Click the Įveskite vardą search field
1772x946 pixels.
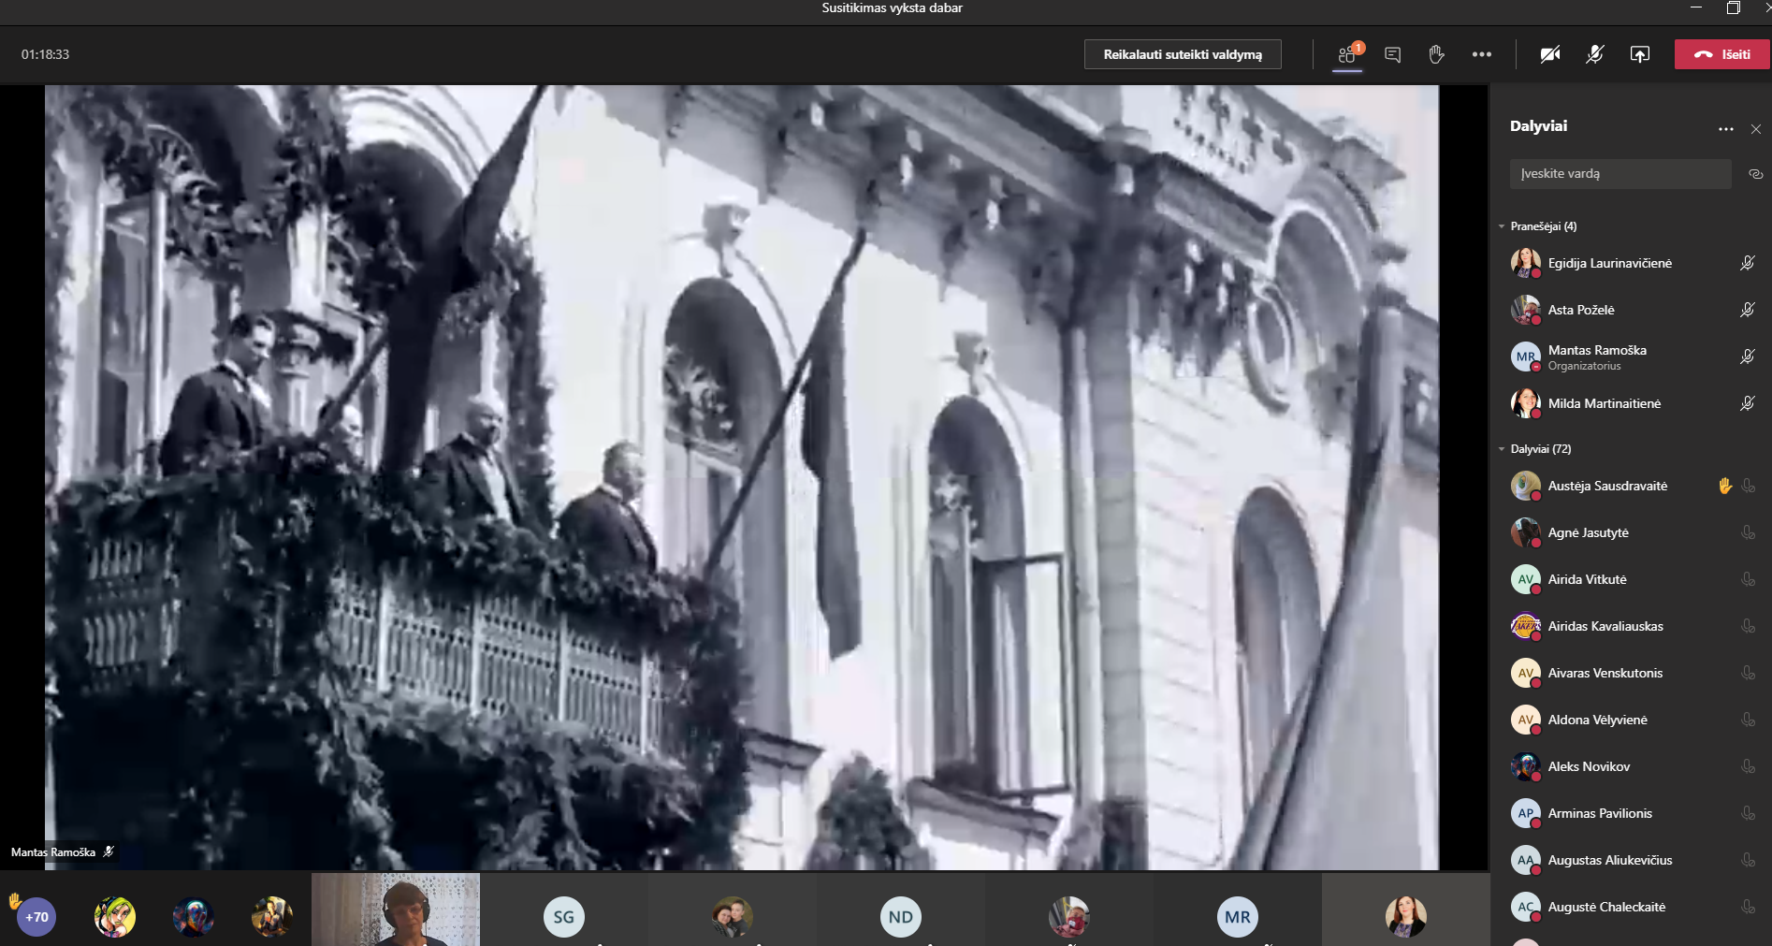point(1620,174)
